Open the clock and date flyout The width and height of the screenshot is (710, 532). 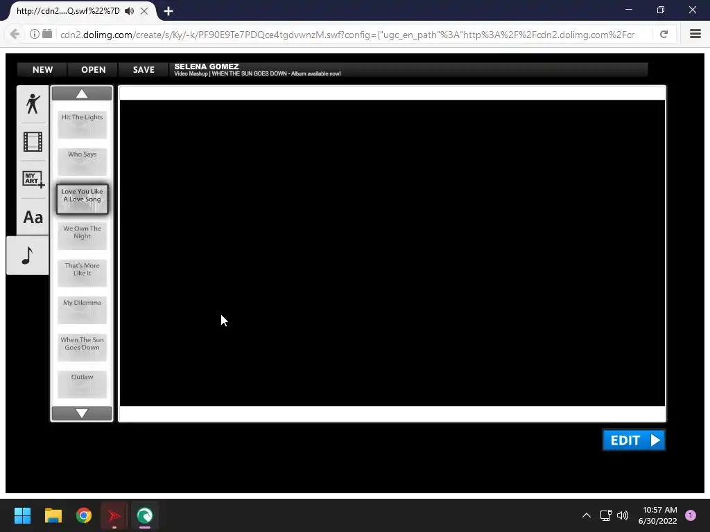(657, 515)
